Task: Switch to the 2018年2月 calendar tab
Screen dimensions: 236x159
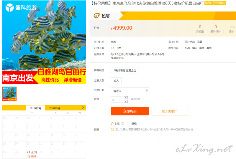Action: (x=35, y=108)
